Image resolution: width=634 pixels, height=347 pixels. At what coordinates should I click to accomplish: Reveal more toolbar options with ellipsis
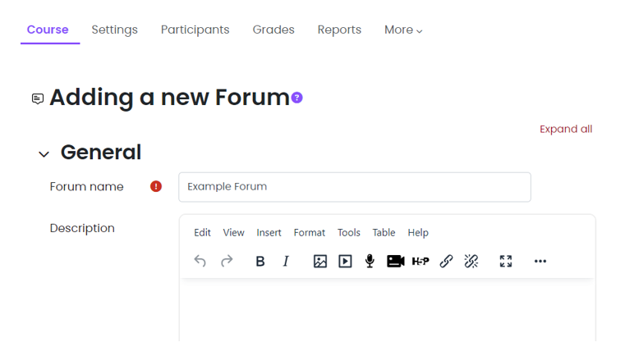[540, 261]
